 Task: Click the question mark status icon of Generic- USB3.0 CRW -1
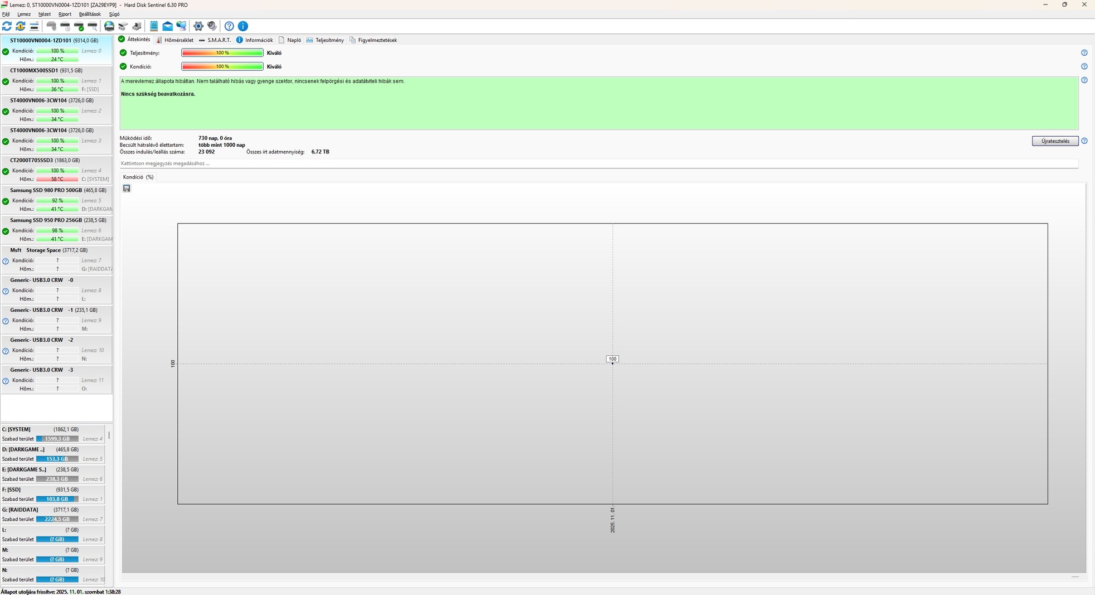6,321
